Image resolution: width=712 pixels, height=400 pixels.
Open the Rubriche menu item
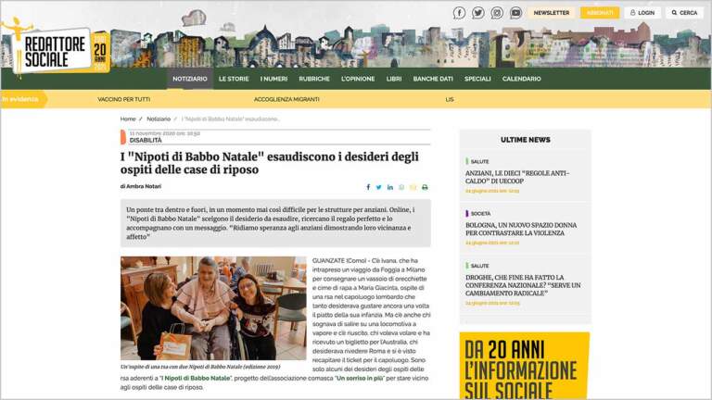[314, 79]
